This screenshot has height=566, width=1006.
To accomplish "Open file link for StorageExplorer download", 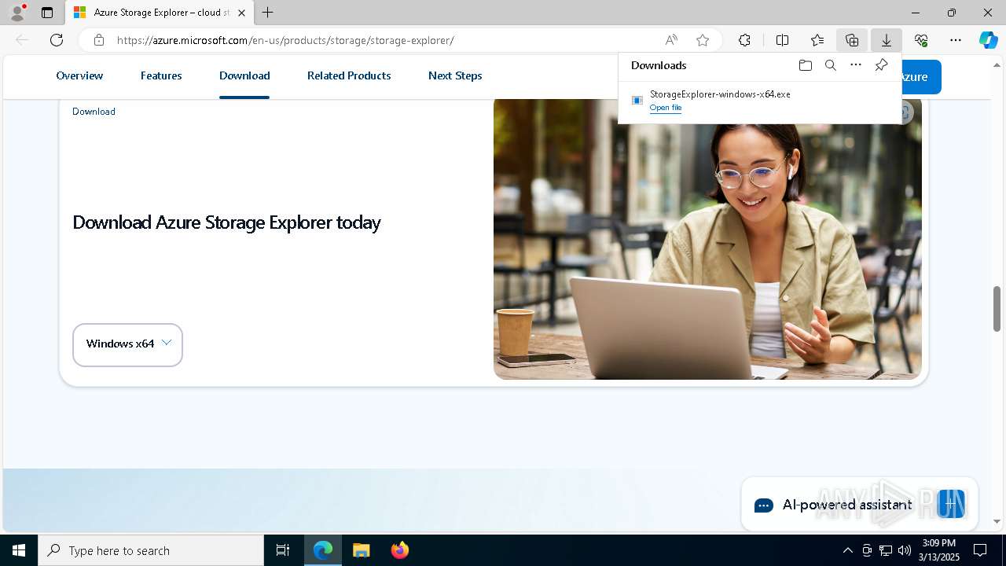I will tap(666, 108).
